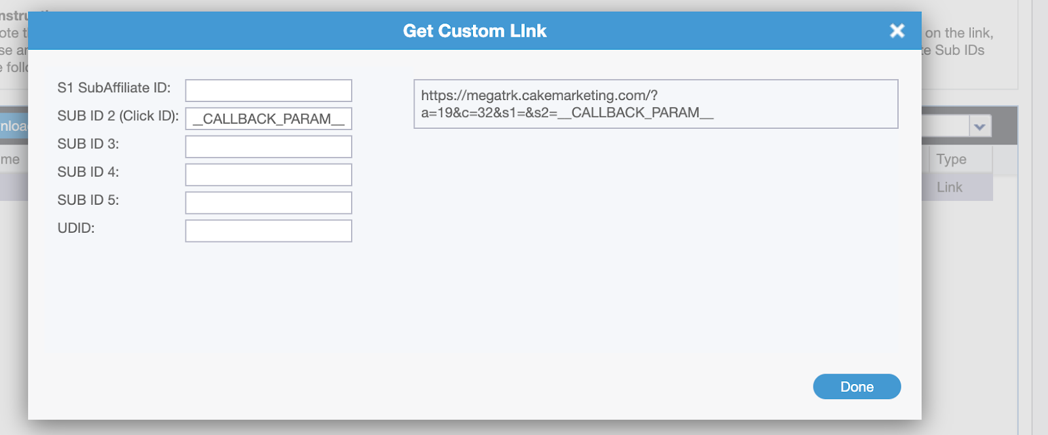Click the S1 SubAffiliate ID label text
1048x435 pixels.
click(114, 88)
